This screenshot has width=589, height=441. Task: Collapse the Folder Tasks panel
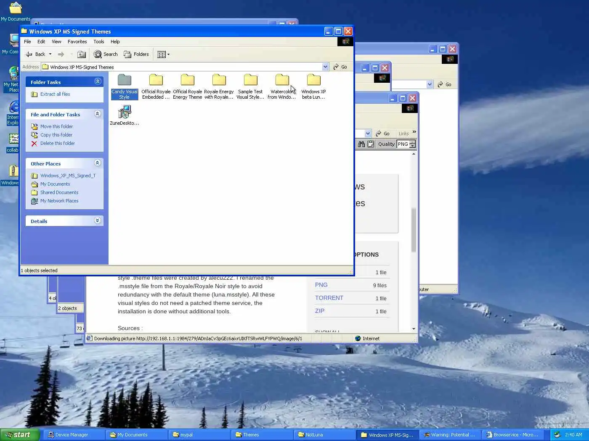(98, 81)
